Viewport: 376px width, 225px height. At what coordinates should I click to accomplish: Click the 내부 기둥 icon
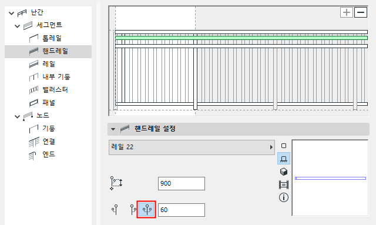(34, 77)
